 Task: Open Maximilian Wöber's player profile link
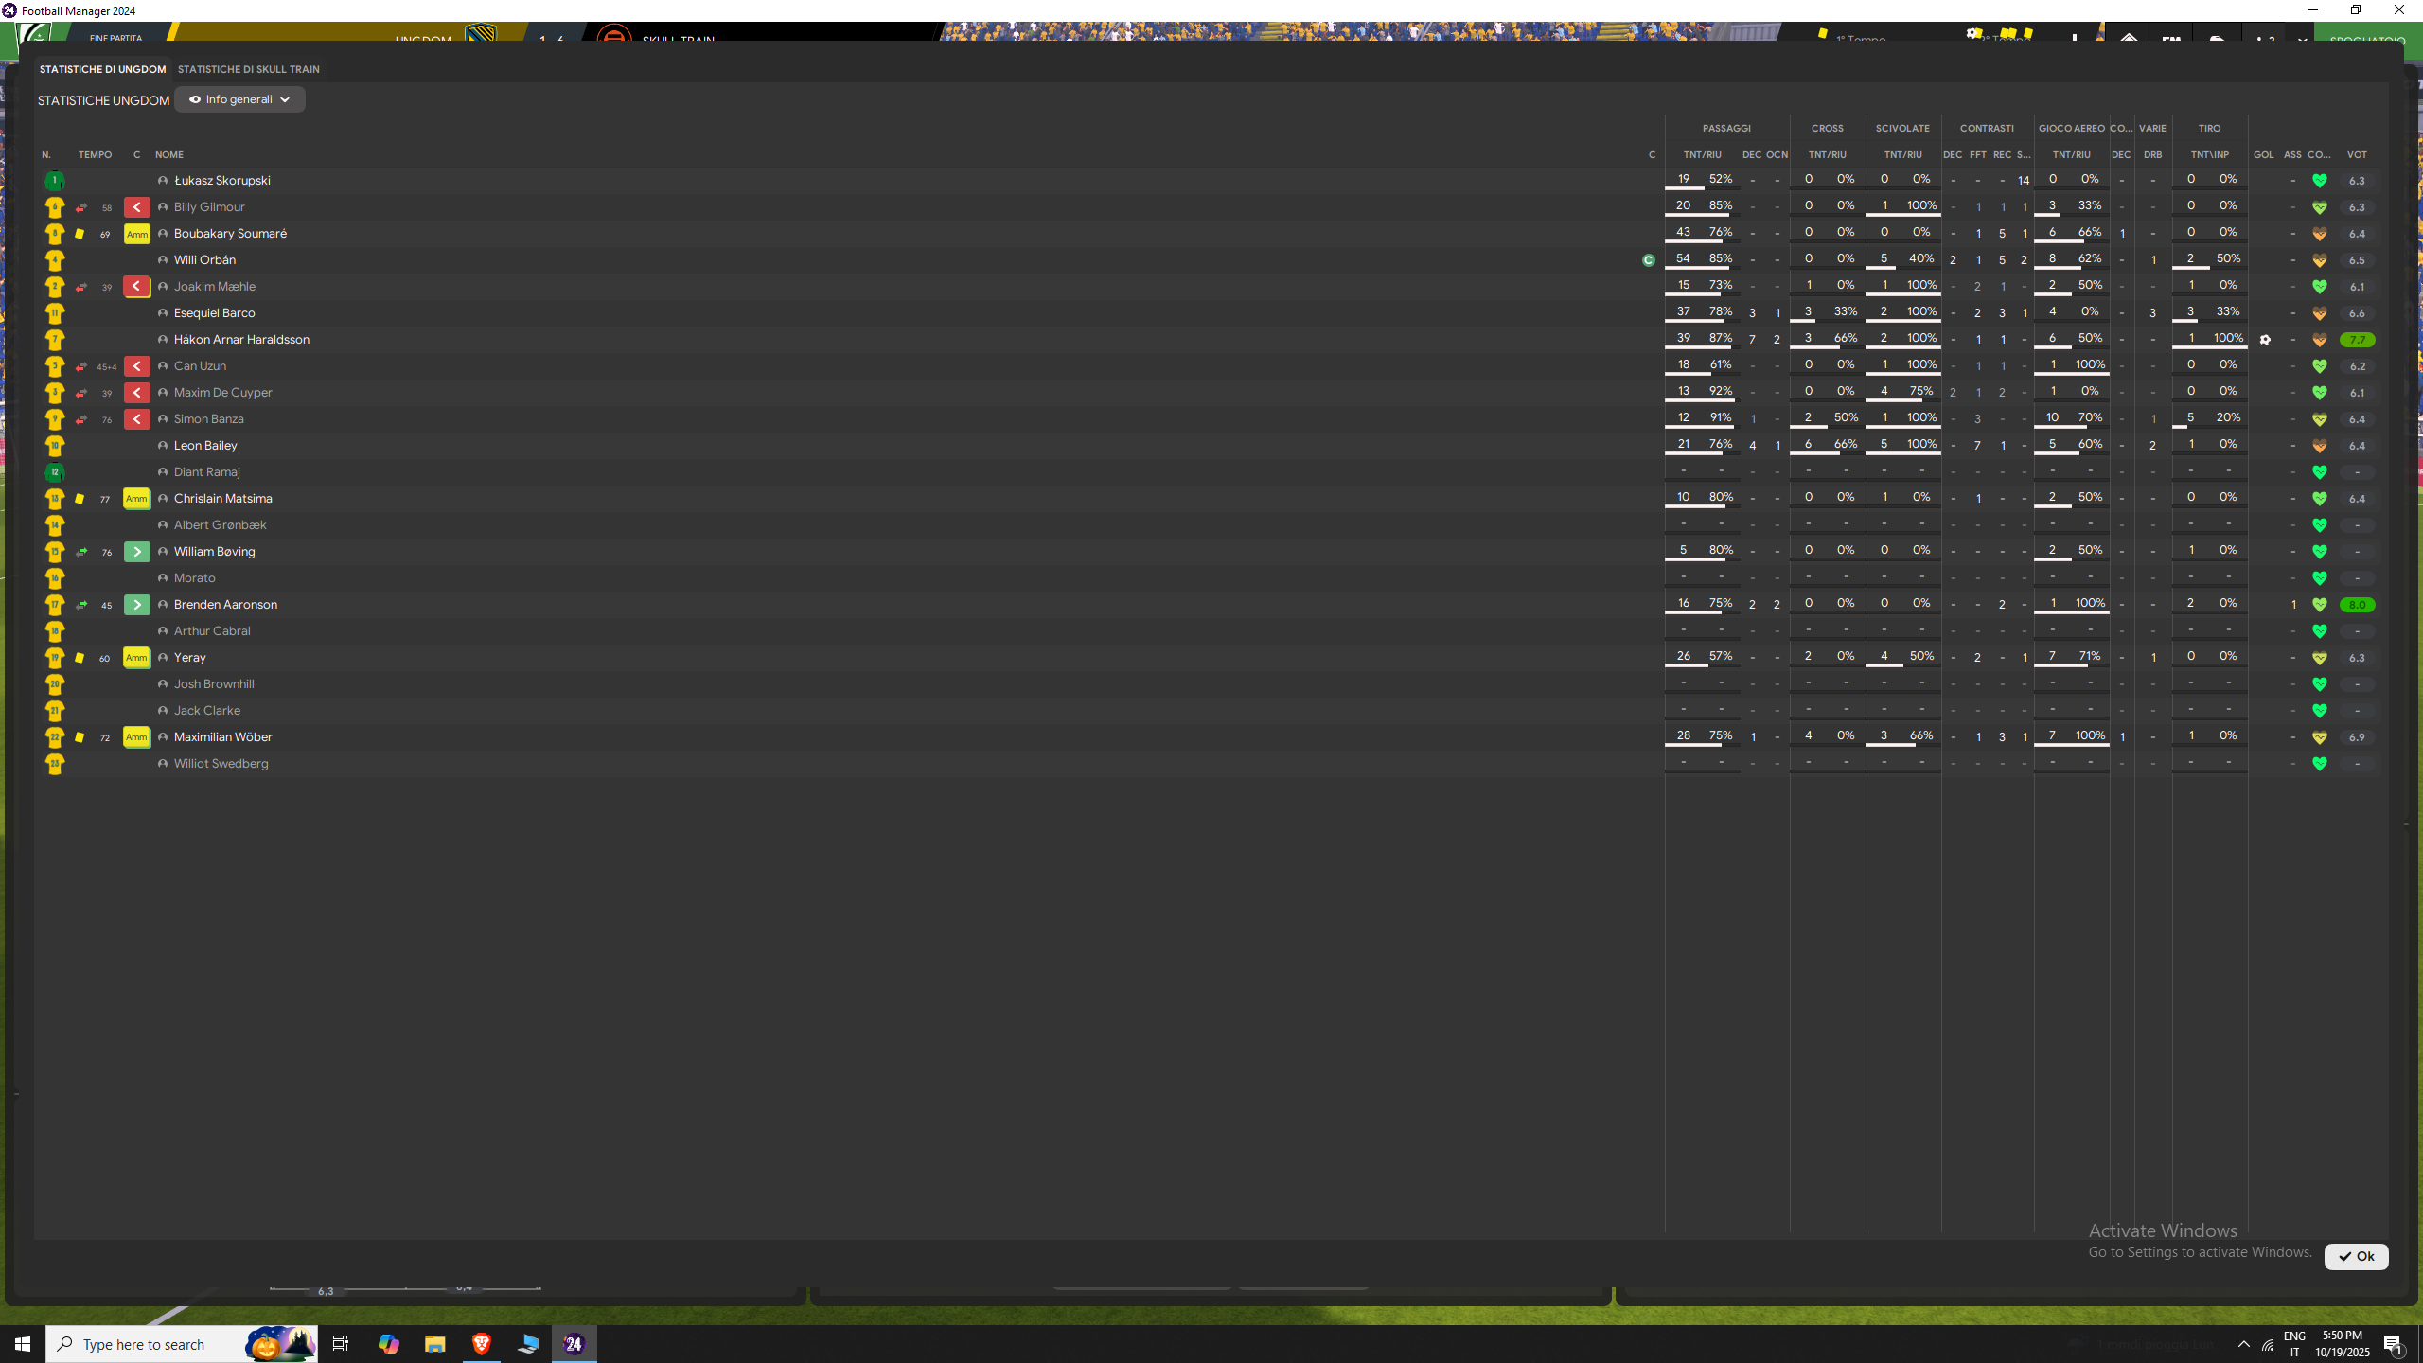coord(222,737)
